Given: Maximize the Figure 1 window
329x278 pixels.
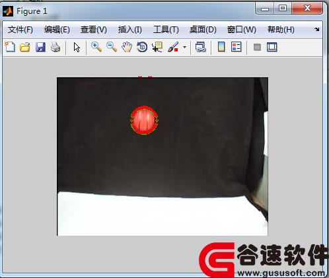Looking at the screenshot, I should pyautogui.click(x=283, y=9).
